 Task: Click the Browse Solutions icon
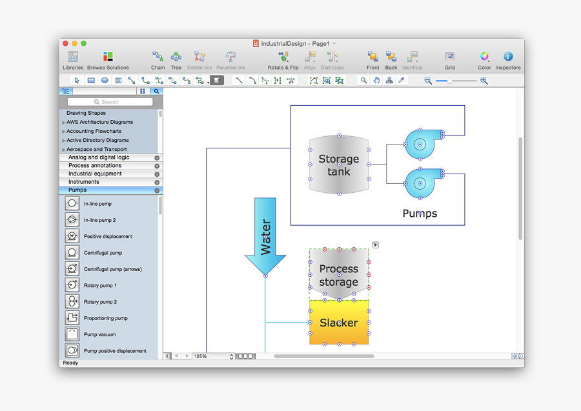coord(108,58)
